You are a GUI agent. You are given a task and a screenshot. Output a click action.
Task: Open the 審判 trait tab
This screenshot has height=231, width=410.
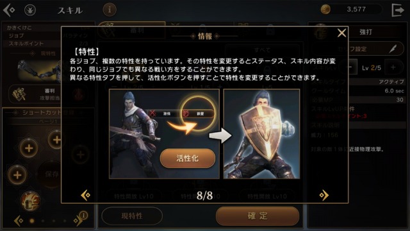tap(132, 30)
